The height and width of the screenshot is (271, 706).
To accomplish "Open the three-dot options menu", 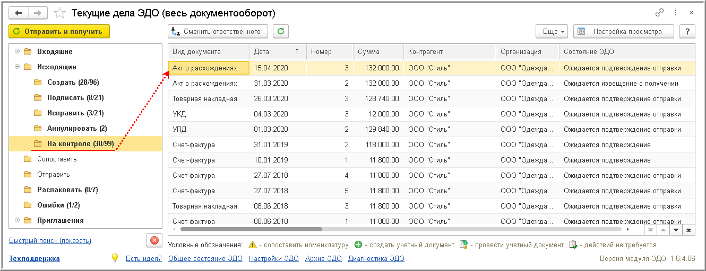I will pyautogui.click(x=675, y=13).
